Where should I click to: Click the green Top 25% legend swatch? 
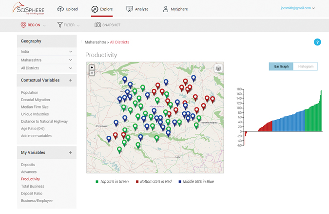[x=97, y=182]
